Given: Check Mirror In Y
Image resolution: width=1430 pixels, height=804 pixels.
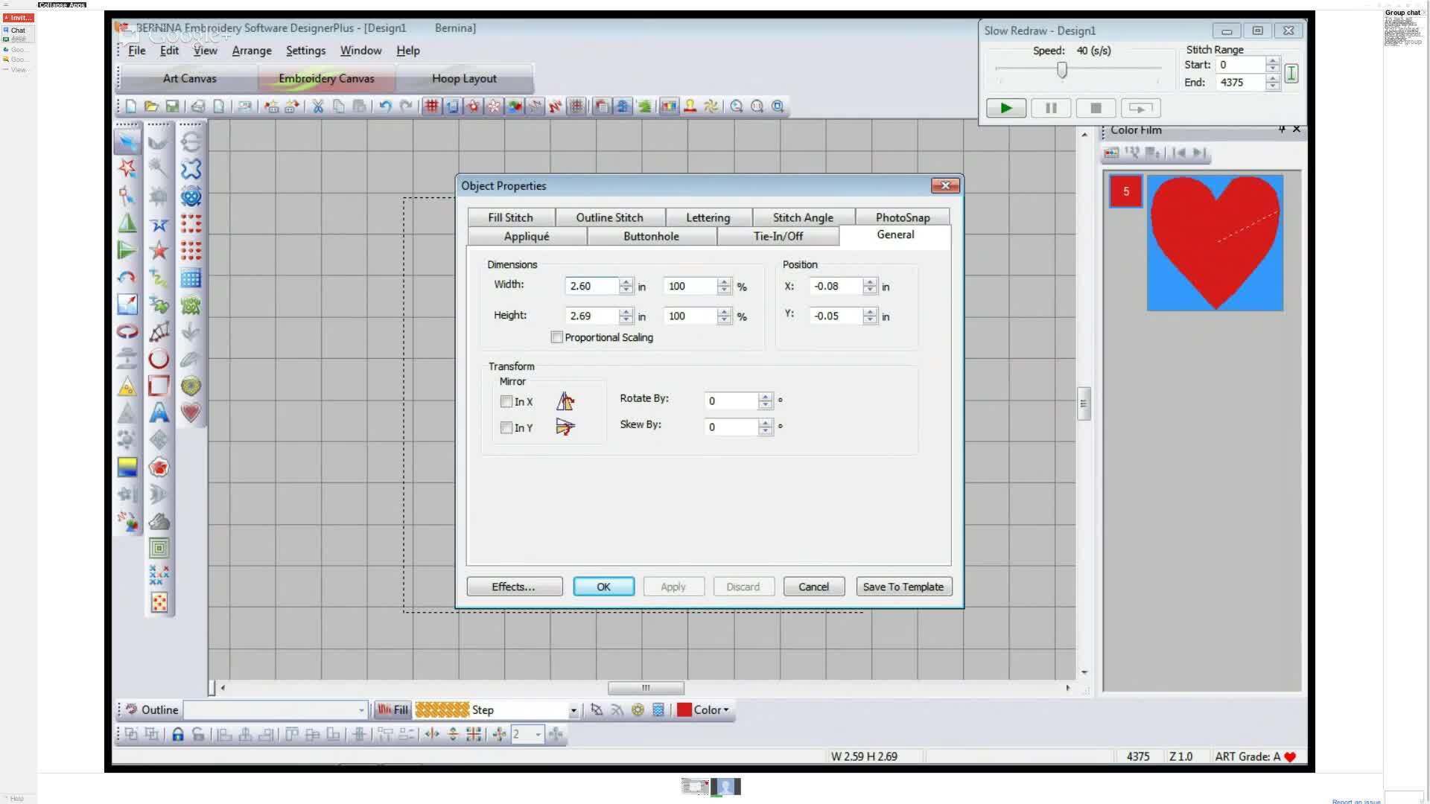Looking at the screenshot, I should (x=506, y=427).
